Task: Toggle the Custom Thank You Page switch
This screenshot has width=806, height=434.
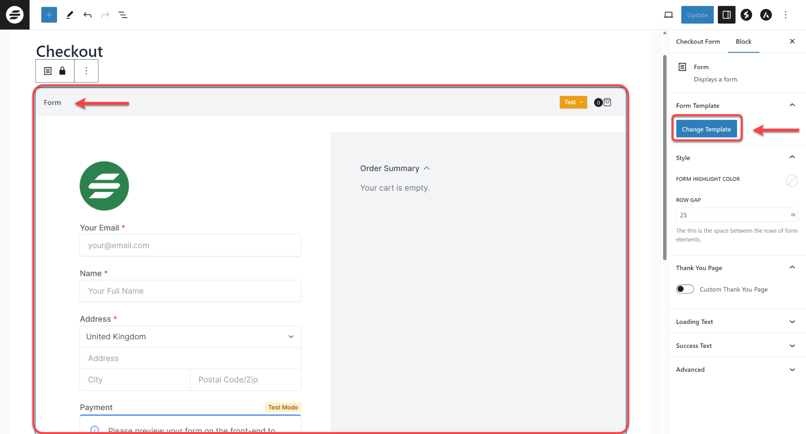Action: pos(685,289)
